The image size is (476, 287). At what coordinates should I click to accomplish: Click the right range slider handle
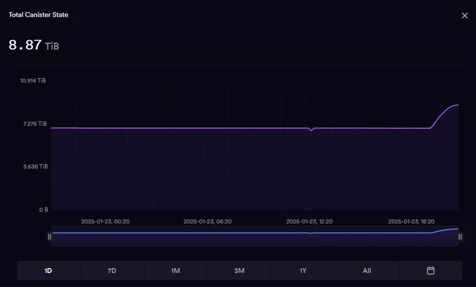[x=460, y=237]
